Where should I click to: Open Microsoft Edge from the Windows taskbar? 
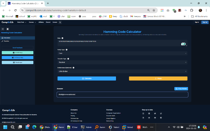tap(34, 127)
